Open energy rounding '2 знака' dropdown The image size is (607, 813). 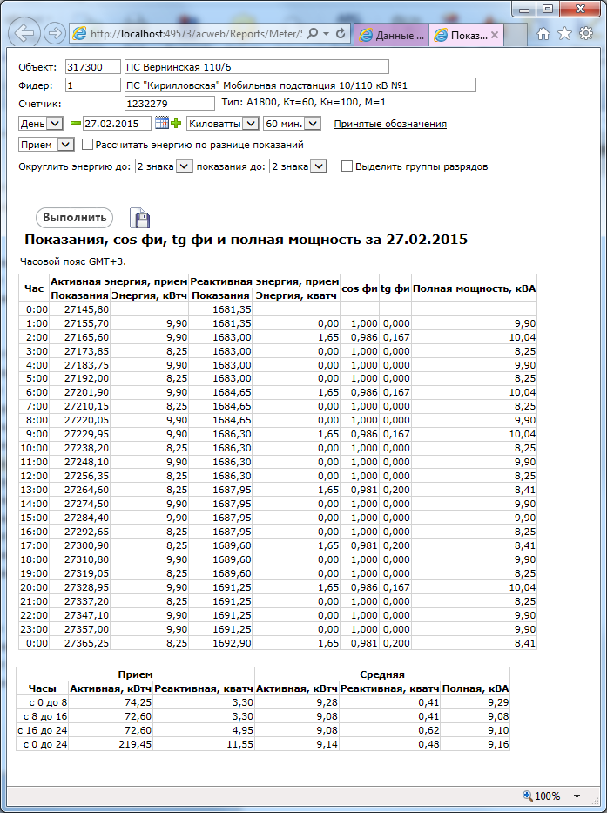tap(164, 166)
